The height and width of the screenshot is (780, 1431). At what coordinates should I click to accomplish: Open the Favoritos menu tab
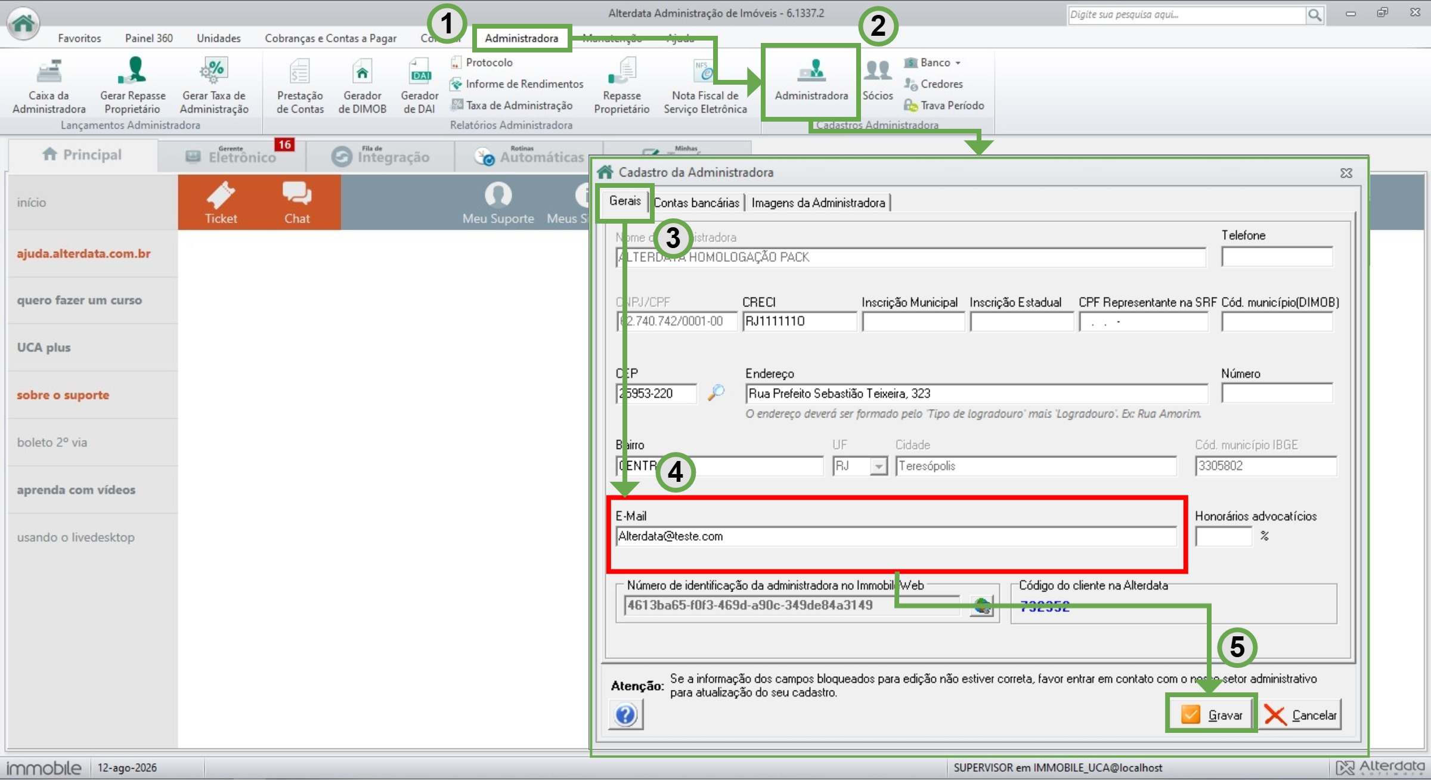tap(79, 38)
